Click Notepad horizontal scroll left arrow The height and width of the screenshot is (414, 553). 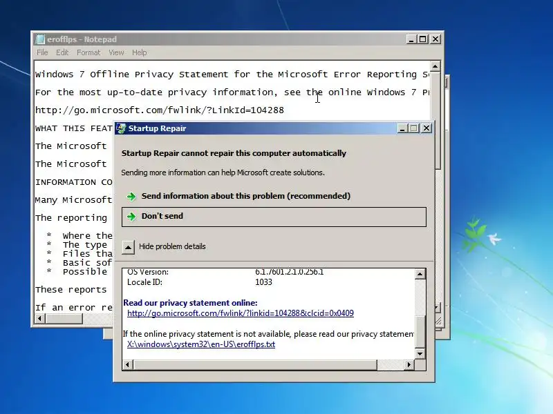click(39, 319)
